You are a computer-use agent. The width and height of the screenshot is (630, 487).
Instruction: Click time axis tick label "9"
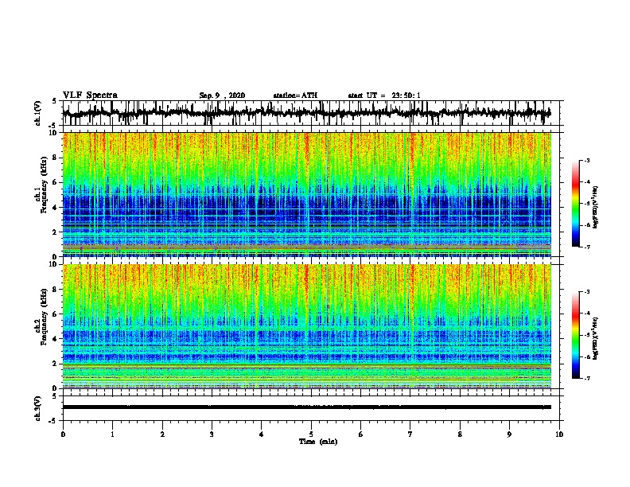(x=509, y=434)
